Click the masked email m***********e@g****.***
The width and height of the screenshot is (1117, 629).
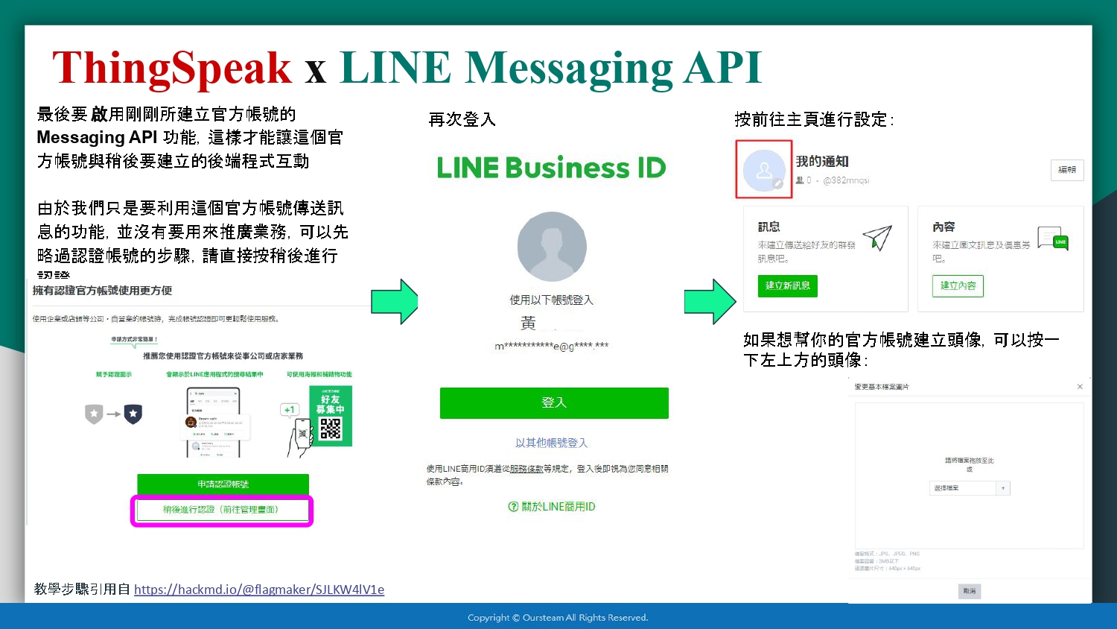click(552, 346)
